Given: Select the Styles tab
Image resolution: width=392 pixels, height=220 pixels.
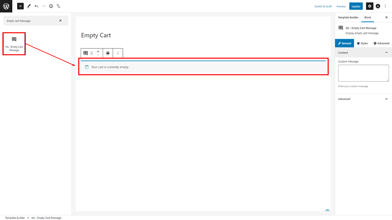Looking at the screenshot, I should click(362, 43).
